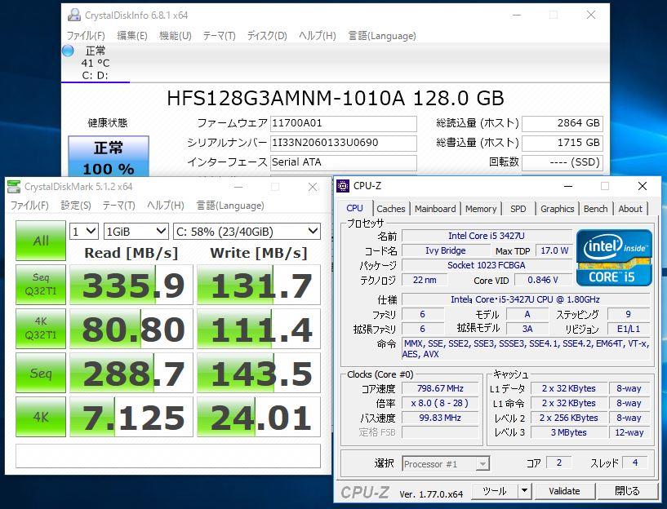Image resolution: width=667 pixels, height=509 pixels.
Task: Run the Seq Q32T1 benchmark
Action: pyautogui.click(x=41, y=284)
